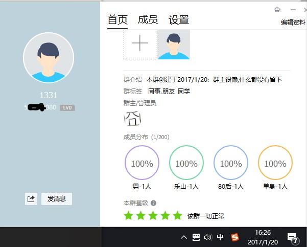Viewport: 307px width, 247px height.
Task: Click the question mark beside 本群星级
Action: click(153, 203)
